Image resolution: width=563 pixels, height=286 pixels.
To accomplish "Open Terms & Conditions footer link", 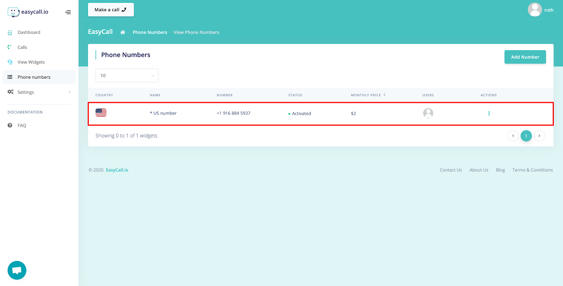I will pyautogui.click(x=533, y=170).
